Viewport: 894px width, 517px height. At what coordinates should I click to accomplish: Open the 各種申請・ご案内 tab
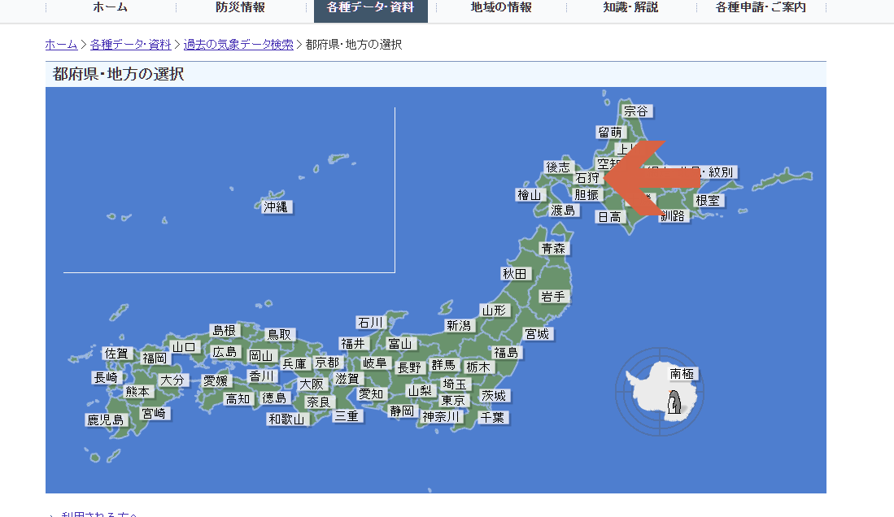[x=761, y=8]
